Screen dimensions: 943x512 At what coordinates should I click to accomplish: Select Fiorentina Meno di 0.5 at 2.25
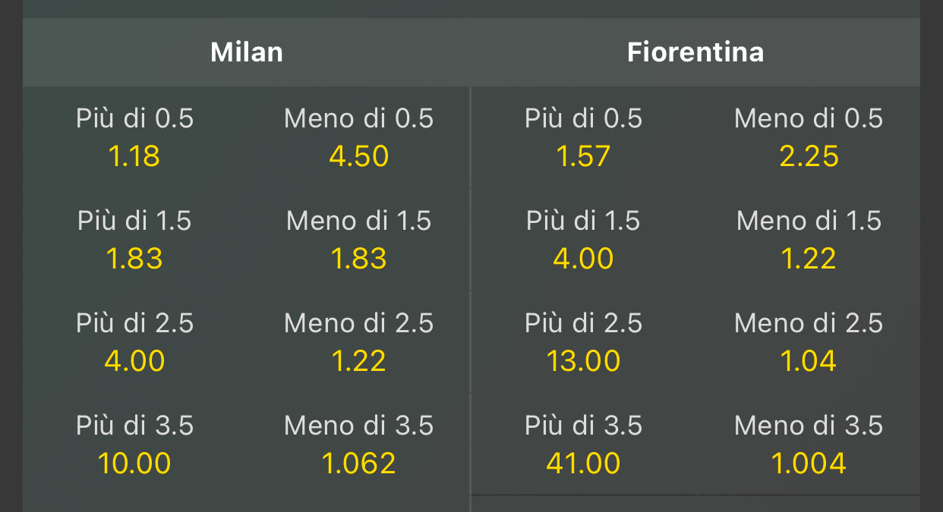tap(809, 138)
